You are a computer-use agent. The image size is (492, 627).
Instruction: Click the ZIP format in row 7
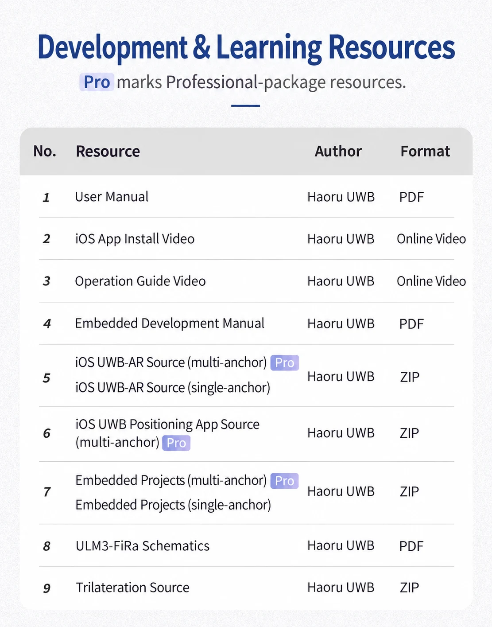410,491
